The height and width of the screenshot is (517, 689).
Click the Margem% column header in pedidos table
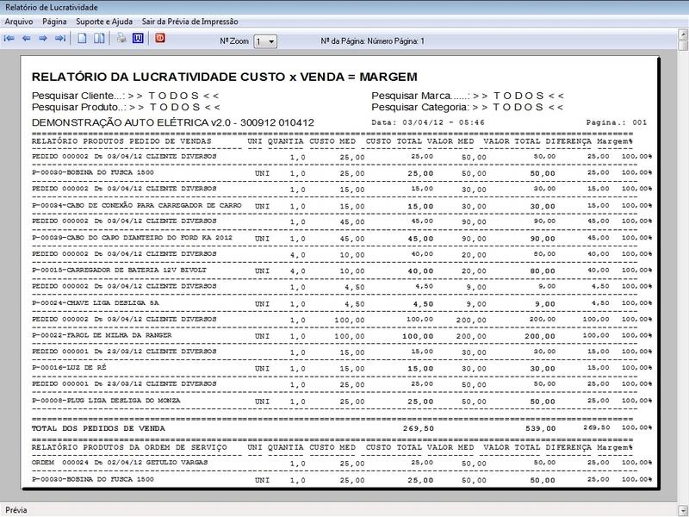coord(614,141)
